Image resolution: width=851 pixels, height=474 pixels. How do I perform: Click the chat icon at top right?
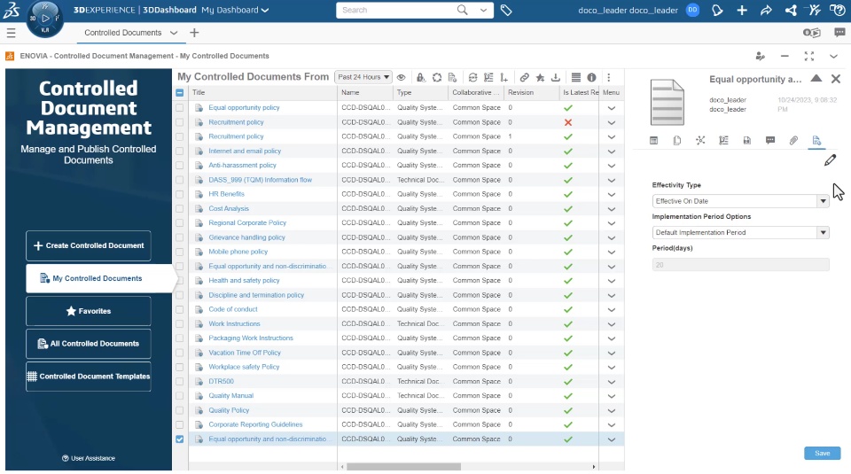pyautogui.click(x=839, y=33)
